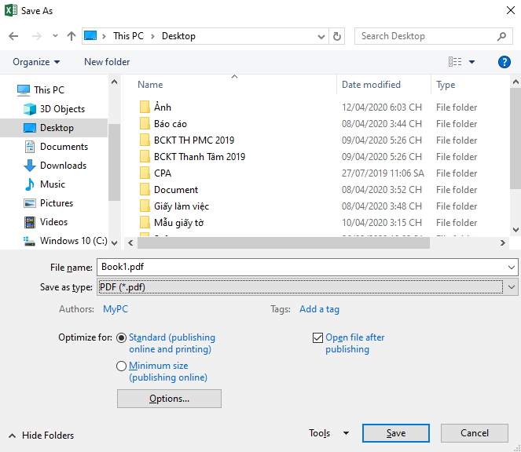Create a New folder

point(107,62)
